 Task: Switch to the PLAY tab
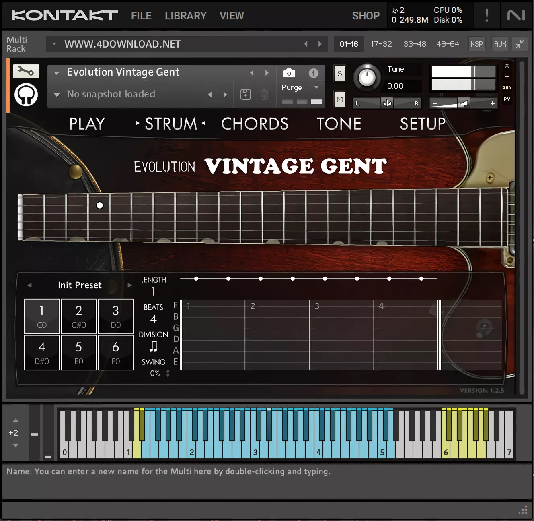pyautogui.click(x=87, y=124)
